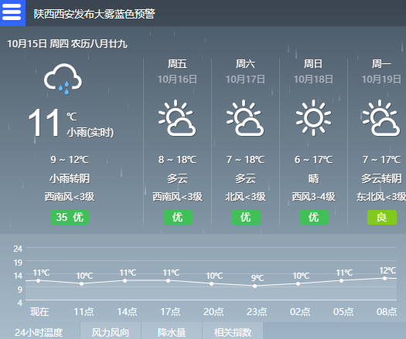Screen dimensions: 406x339
Task: Click Saturday's 优 air quality badge
Action: tap(246, 217)
